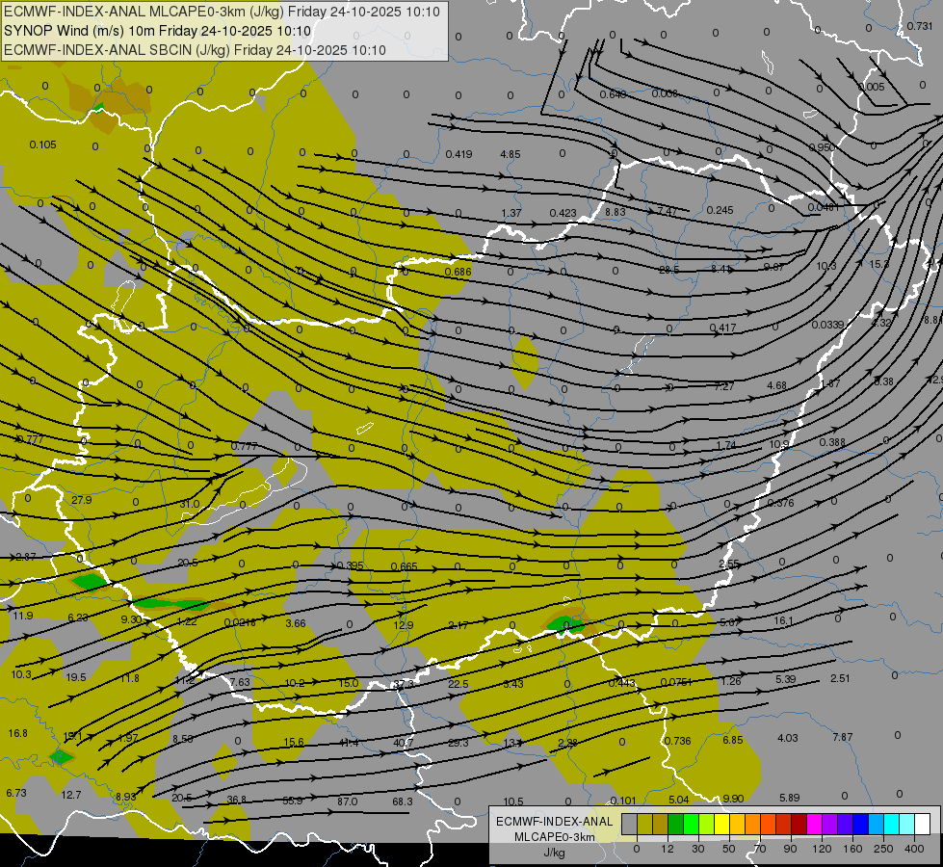Click the map value 27.9
This screenshot has height=867, width=943.
[81, 500]
